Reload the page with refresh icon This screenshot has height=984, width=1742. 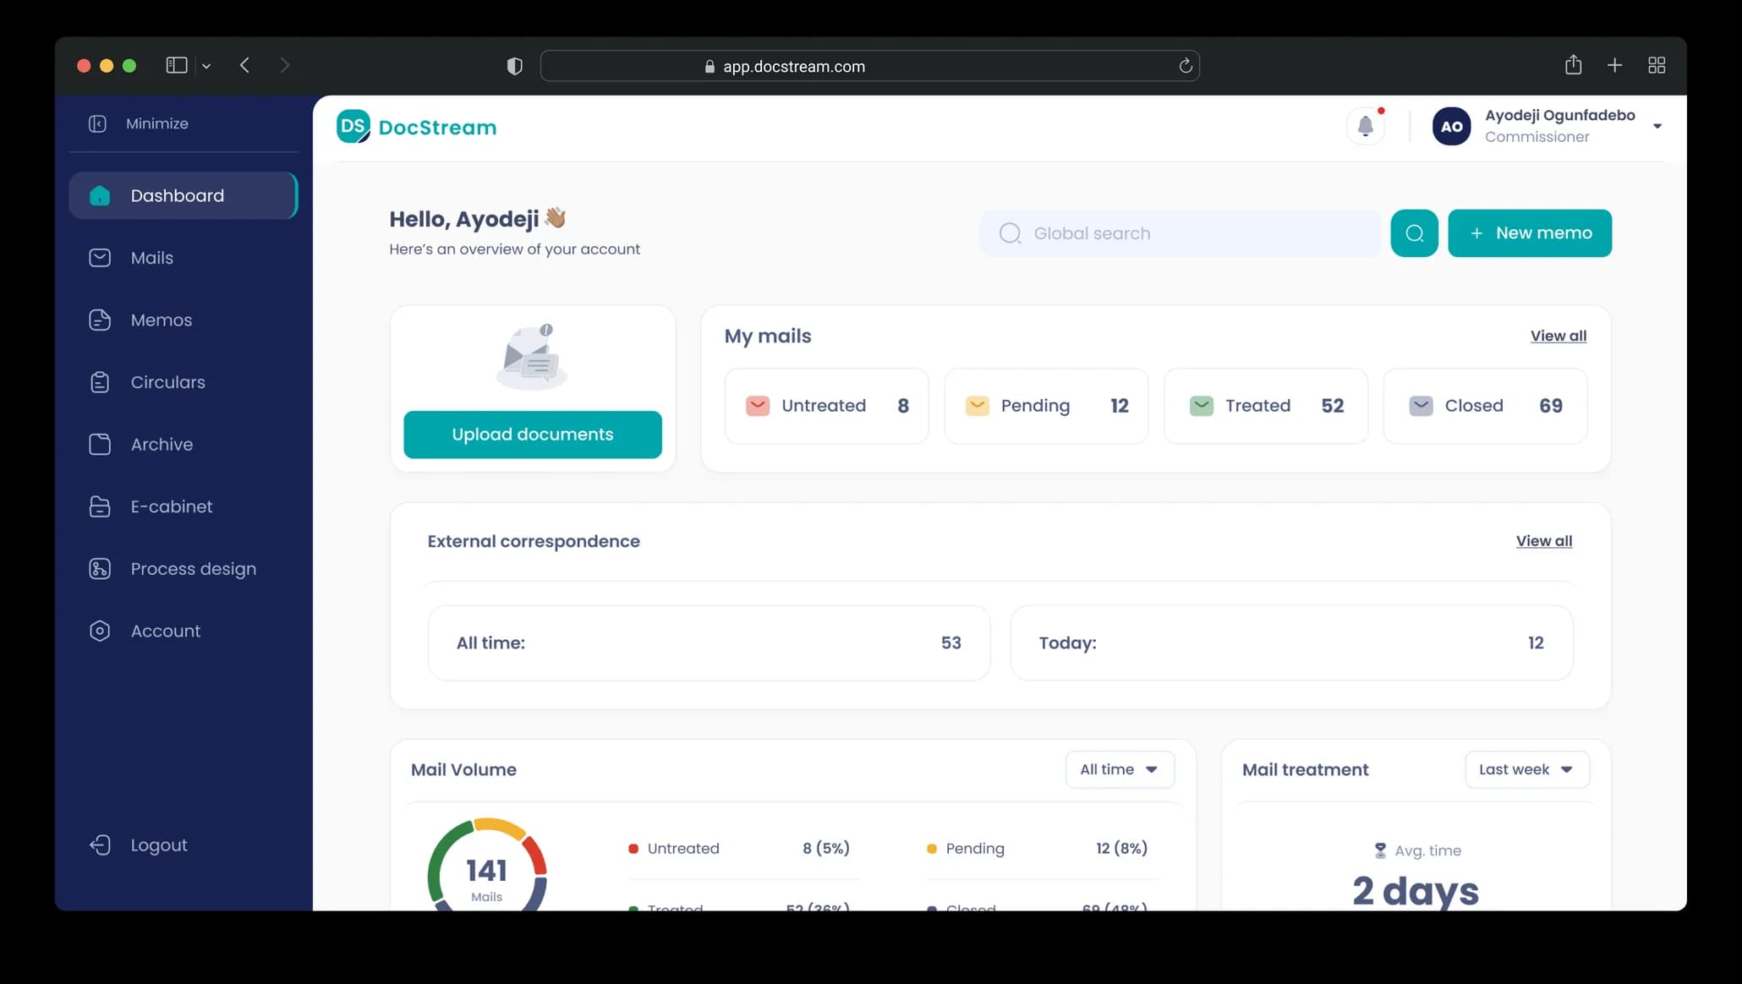click(1186, 66)
